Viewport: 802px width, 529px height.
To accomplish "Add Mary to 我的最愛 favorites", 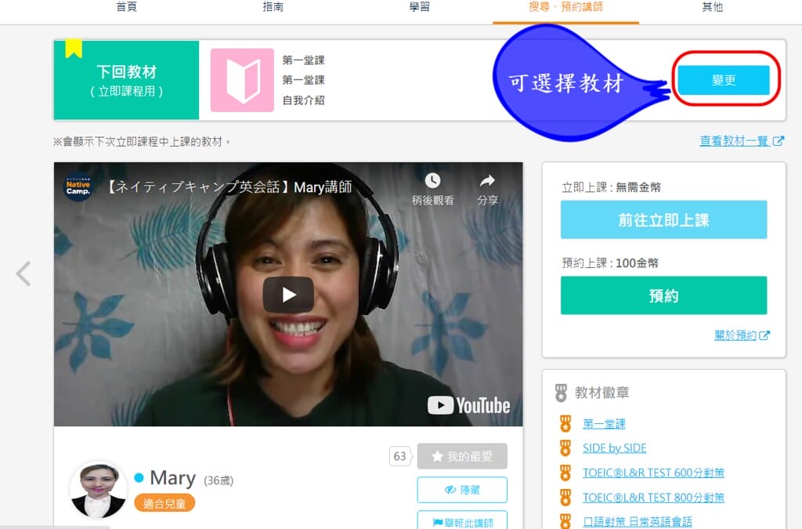I will 462,456.
